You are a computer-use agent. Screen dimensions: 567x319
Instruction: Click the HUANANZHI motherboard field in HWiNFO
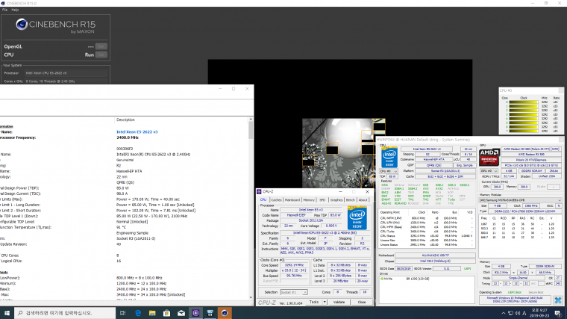435,255
